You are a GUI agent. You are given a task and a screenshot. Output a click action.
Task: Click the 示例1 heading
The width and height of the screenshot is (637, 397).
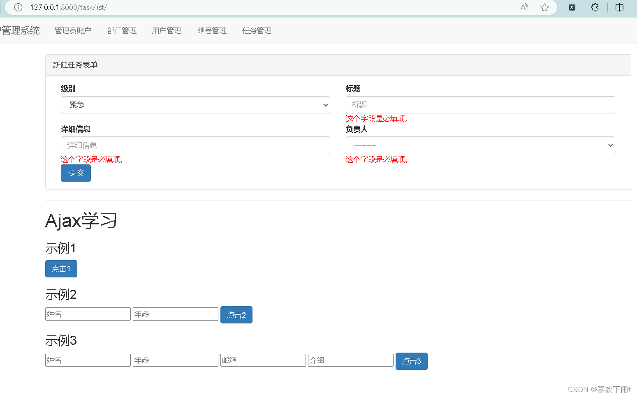[60, 248]
